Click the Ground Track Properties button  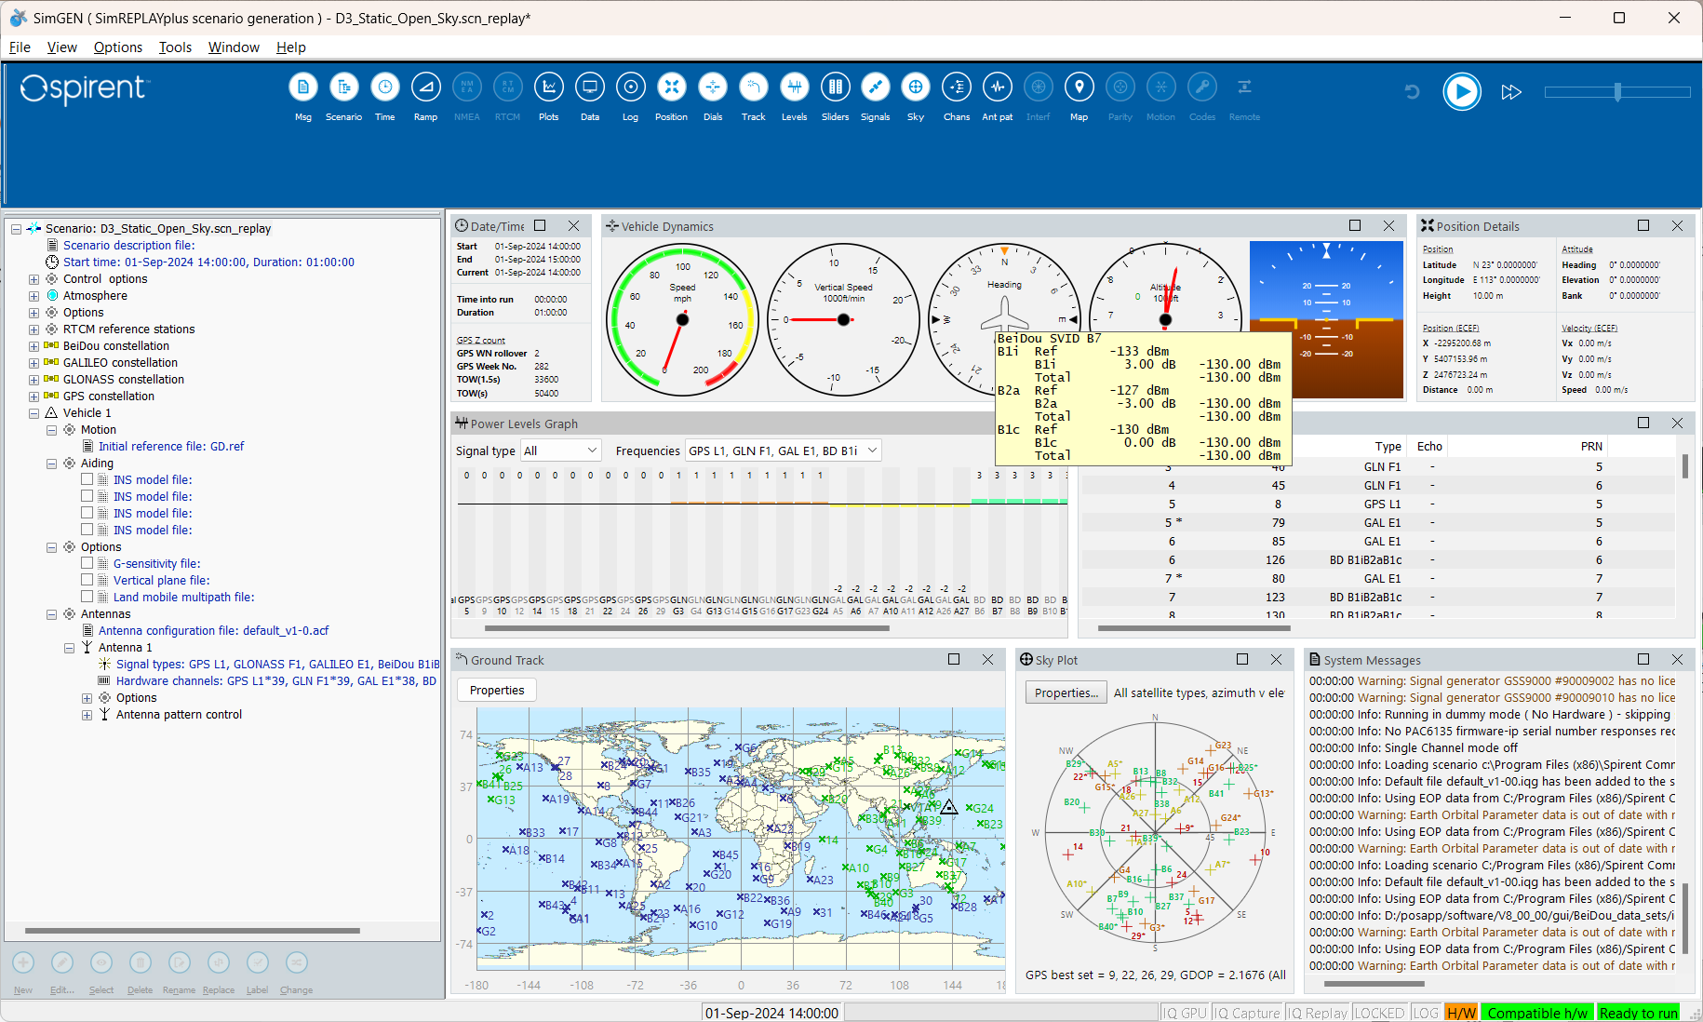pyautogui.click(x=497, y=690)
